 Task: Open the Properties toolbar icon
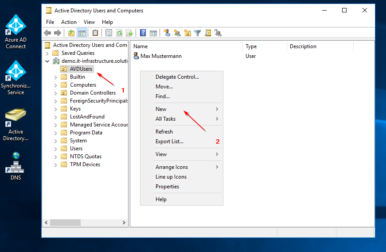click(x=109, y=33)
